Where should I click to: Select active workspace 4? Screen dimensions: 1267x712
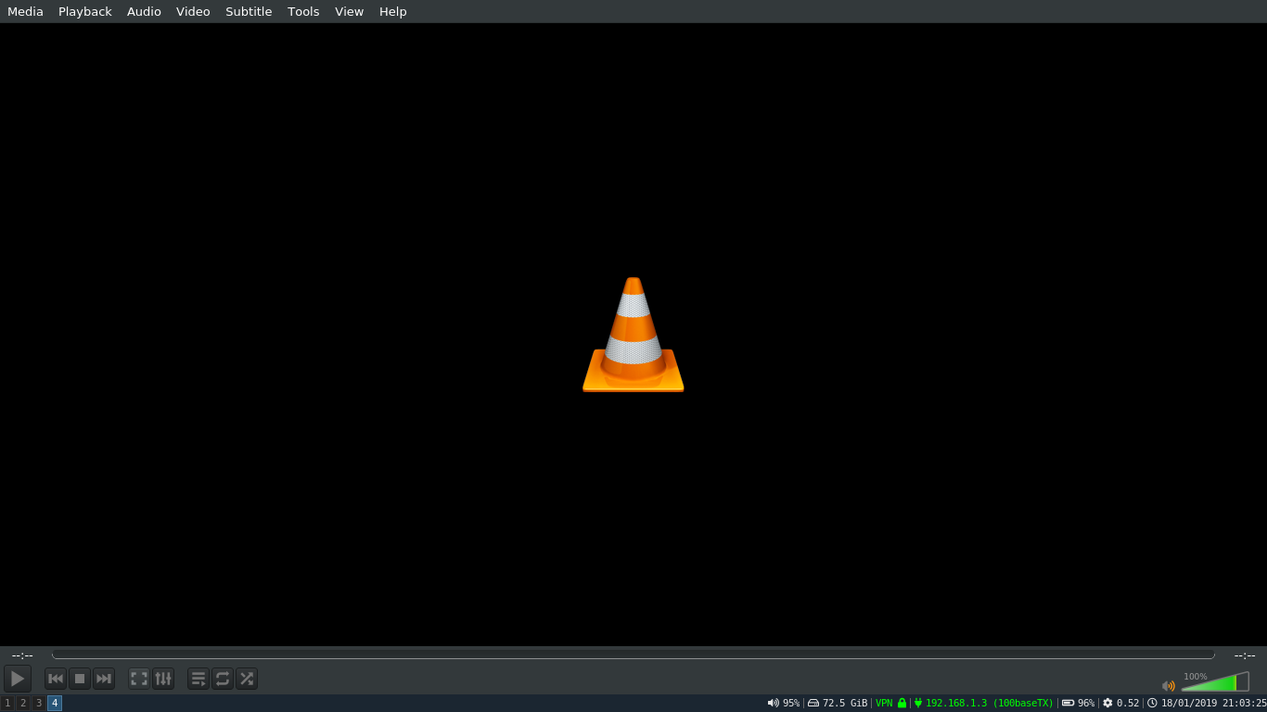[55, 704]
